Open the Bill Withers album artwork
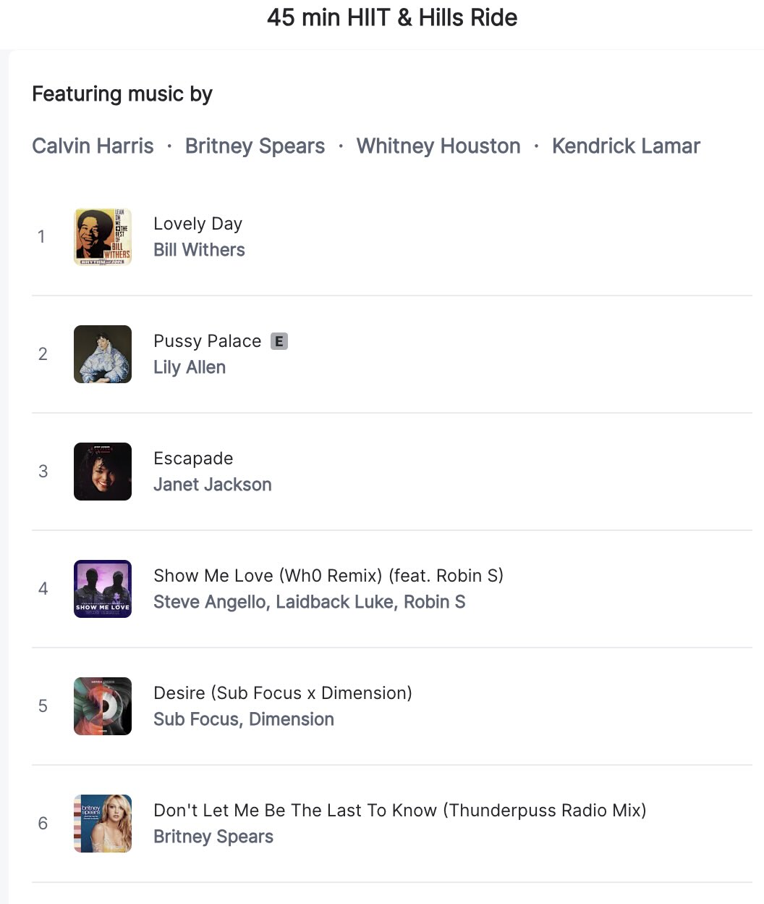Screen dimensions: 764x904 tap(102, 236)
